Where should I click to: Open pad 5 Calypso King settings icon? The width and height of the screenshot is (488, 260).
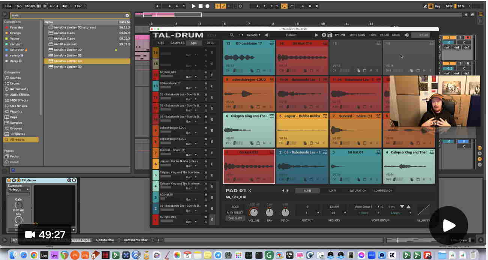[x=272, y=116]
